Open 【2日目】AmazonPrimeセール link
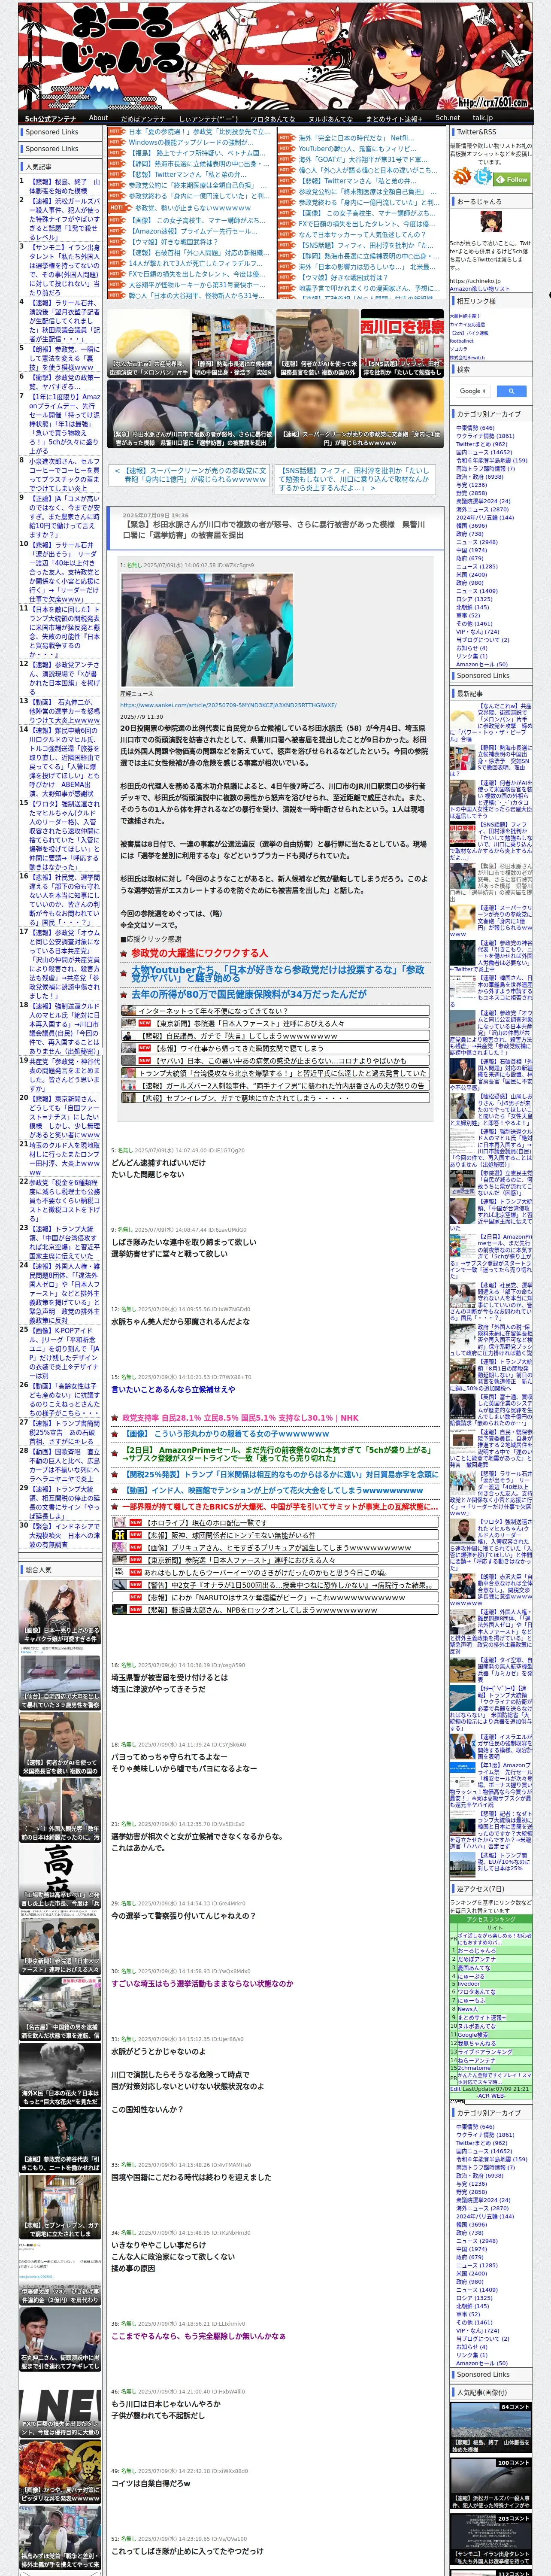 277,1454
